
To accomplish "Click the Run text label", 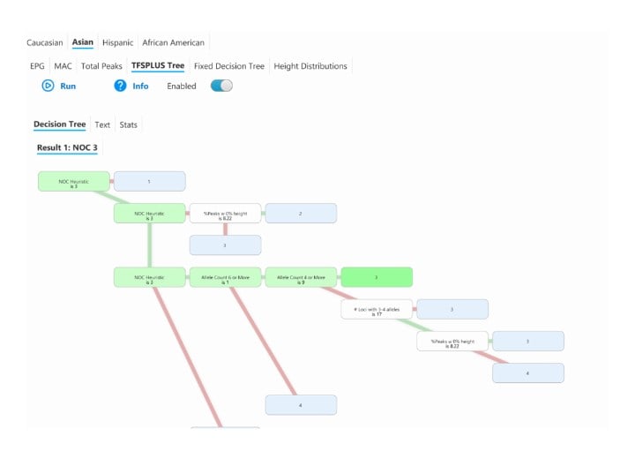I will click(68, 86).
